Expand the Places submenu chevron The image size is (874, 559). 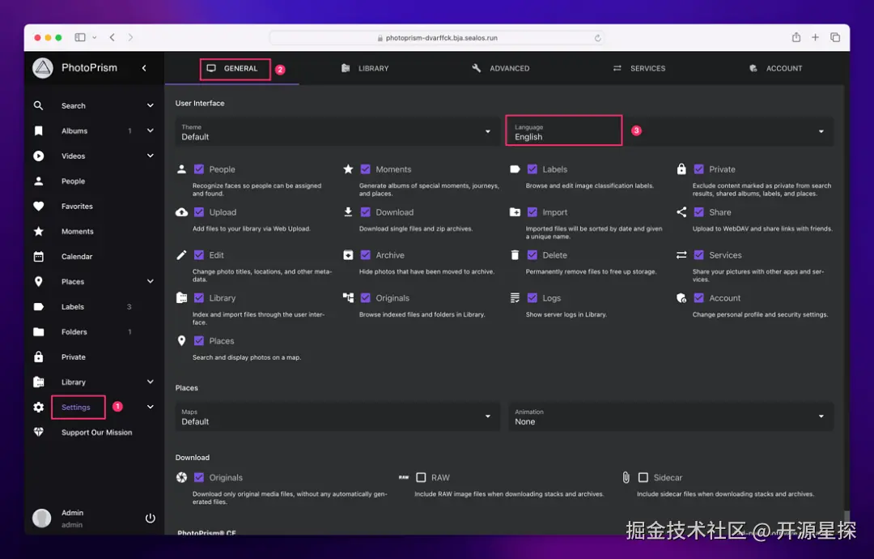click(x=150, y=281)
